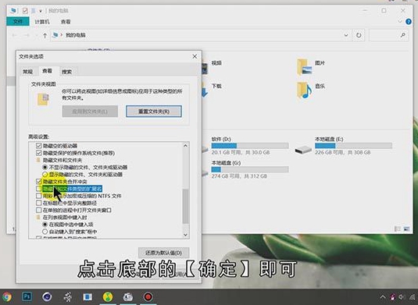Open the 查看 ribbon tab in Explorer
The height and width of the screenshot is (305, 418).
coord(66,22)
